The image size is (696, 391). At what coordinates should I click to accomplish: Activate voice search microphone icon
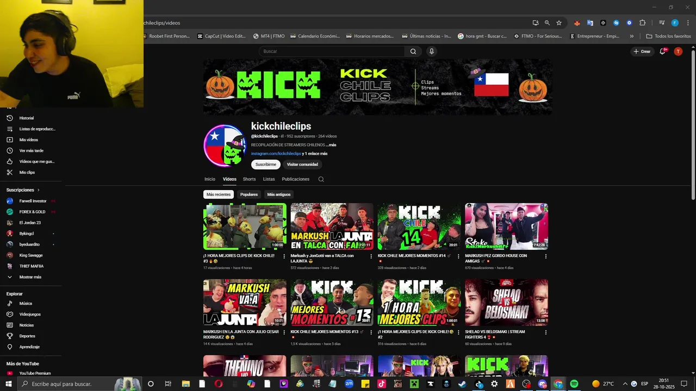(x=432, y=52)
